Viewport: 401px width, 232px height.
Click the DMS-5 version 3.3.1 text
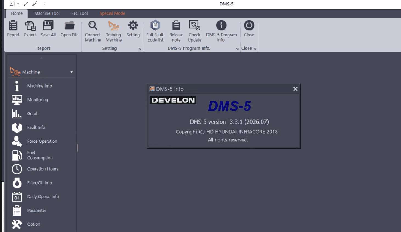[229, 122]
